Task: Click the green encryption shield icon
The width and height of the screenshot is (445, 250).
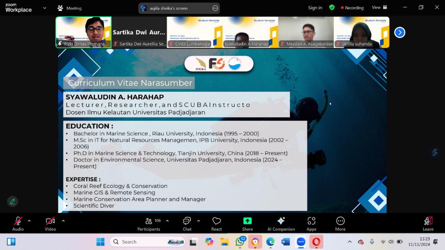Action: point(332,7)
